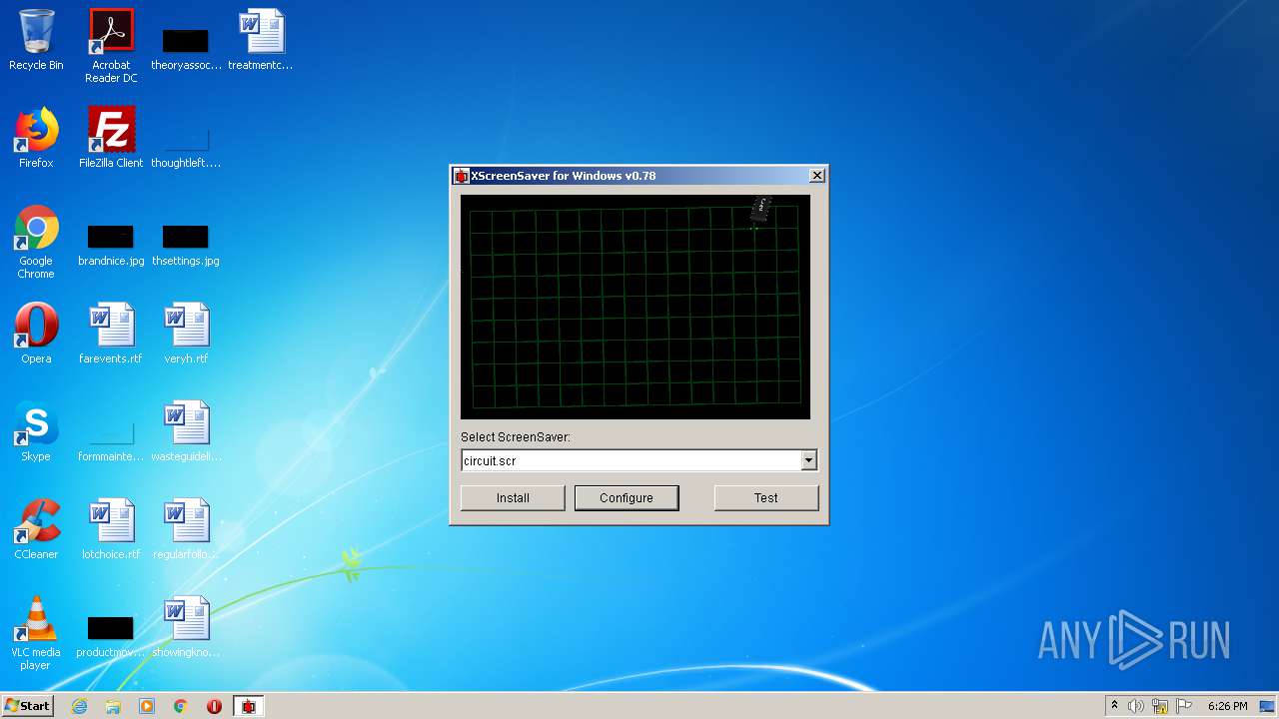This screenshot has width=1279, height=719.
Task: Select the theoryassoc... file icon
Action: click(186, 50)
